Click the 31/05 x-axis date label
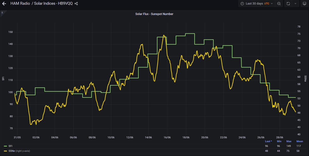This screenshot has height=156, width=309. click(x=17, y=138)
